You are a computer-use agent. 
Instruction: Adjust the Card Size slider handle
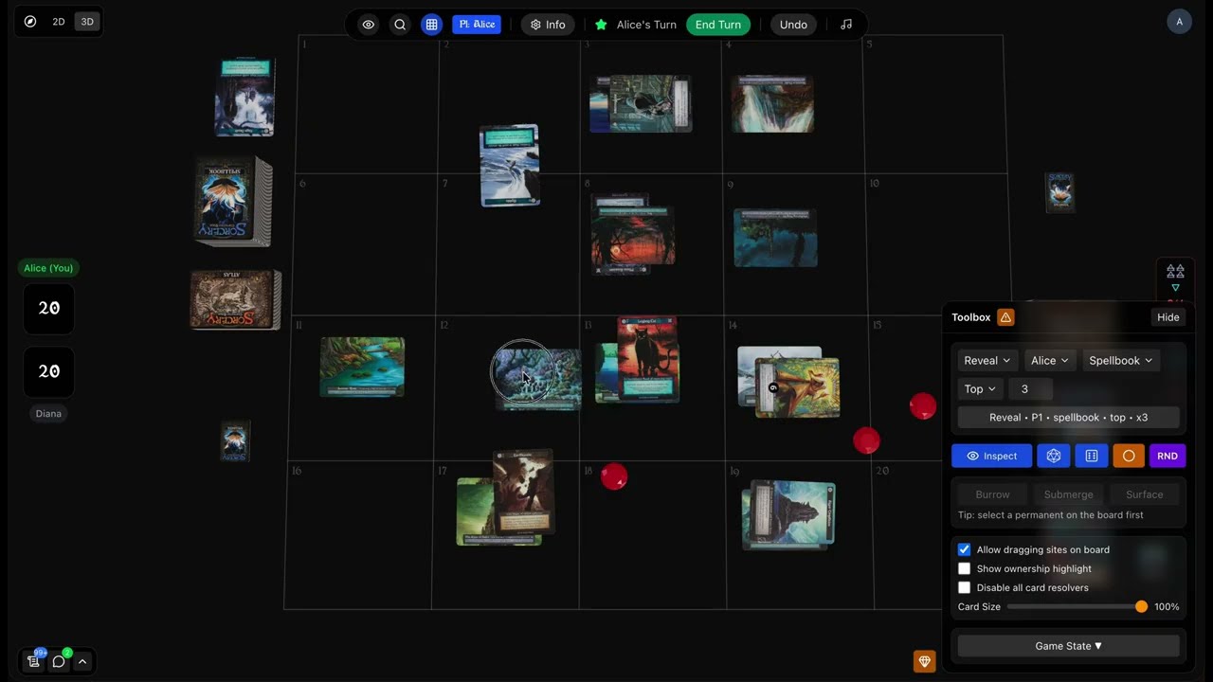tap(1141, 606)
